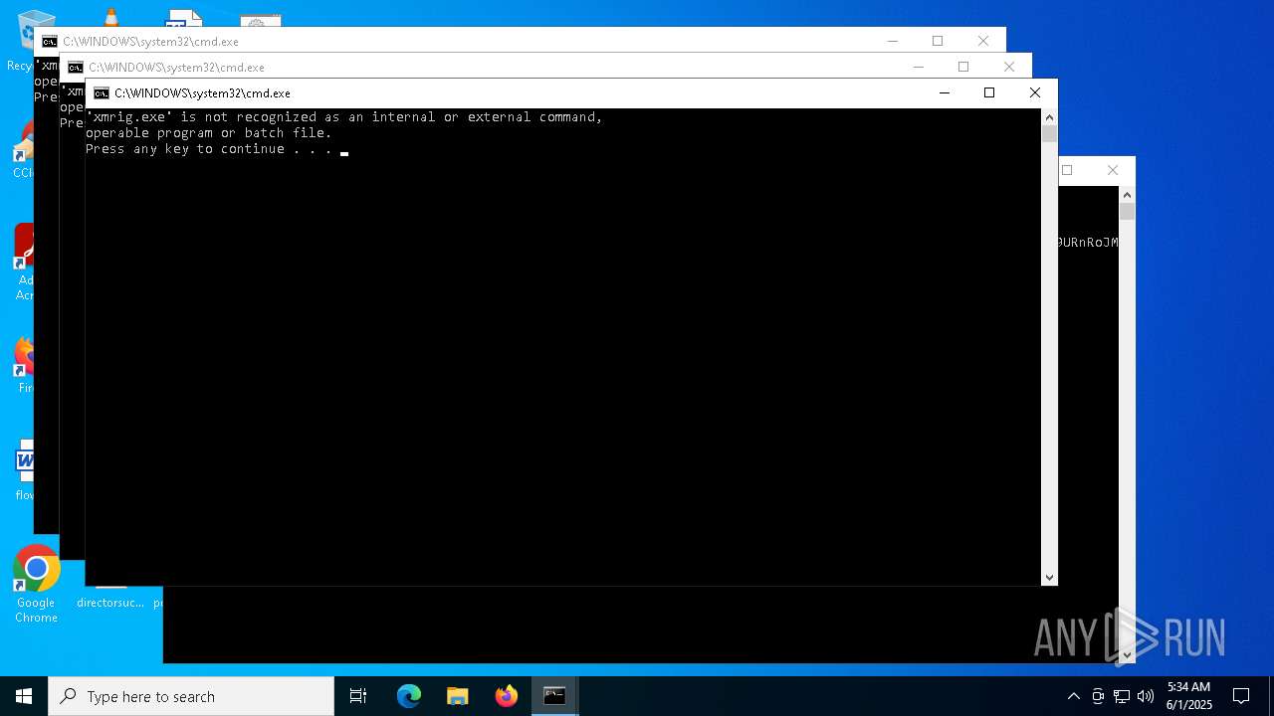Click the front cmd.exe window title text
Image resolution: width=1274 pixels, height=716 pixels.
pos(202,93)
